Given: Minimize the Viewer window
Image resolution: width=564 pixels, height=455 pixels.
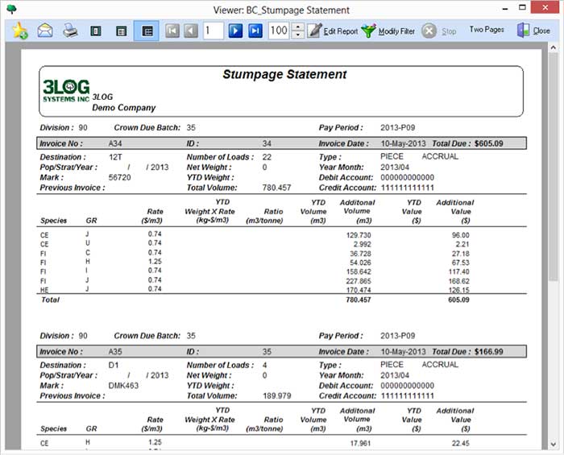Looking at the screenshot, I should pyautogui.click(x=505, y=9).
